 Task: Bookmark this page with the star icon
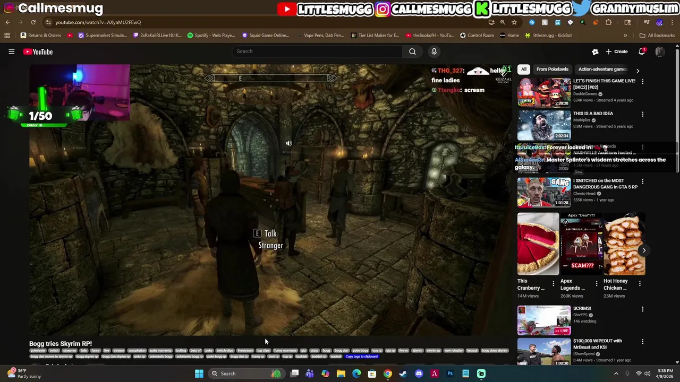tap(514, 22)
